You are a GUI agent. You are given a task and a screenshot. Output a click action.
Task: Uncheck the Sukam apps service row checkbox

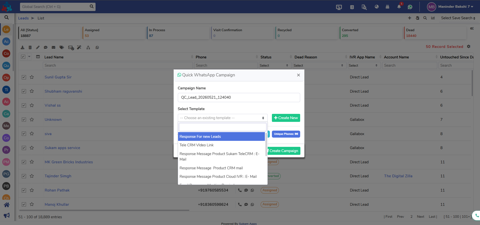click(x=24, y=148)
